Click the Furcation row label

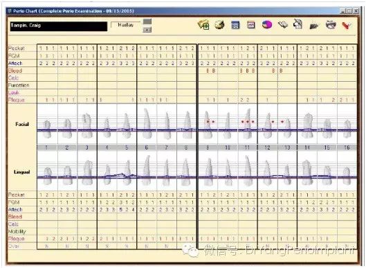[19, 85]
